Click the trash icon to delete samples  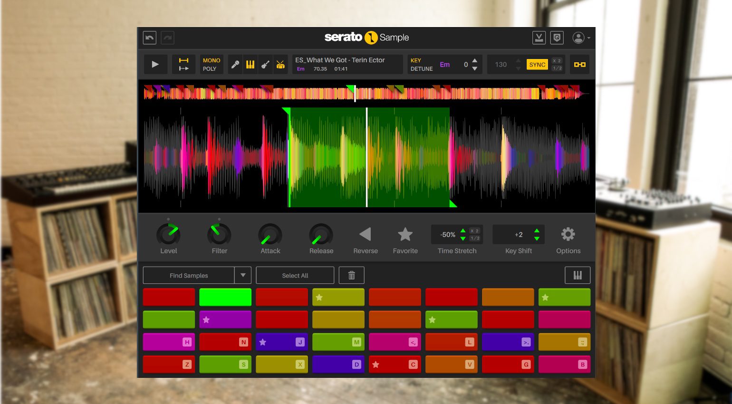(352, 275)
